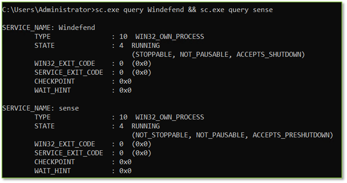Click WIN32_EXIT_CODE label under Windefend
Viewport: 347px width, 183px height.
pyautogui.click(x=65, y=63)
